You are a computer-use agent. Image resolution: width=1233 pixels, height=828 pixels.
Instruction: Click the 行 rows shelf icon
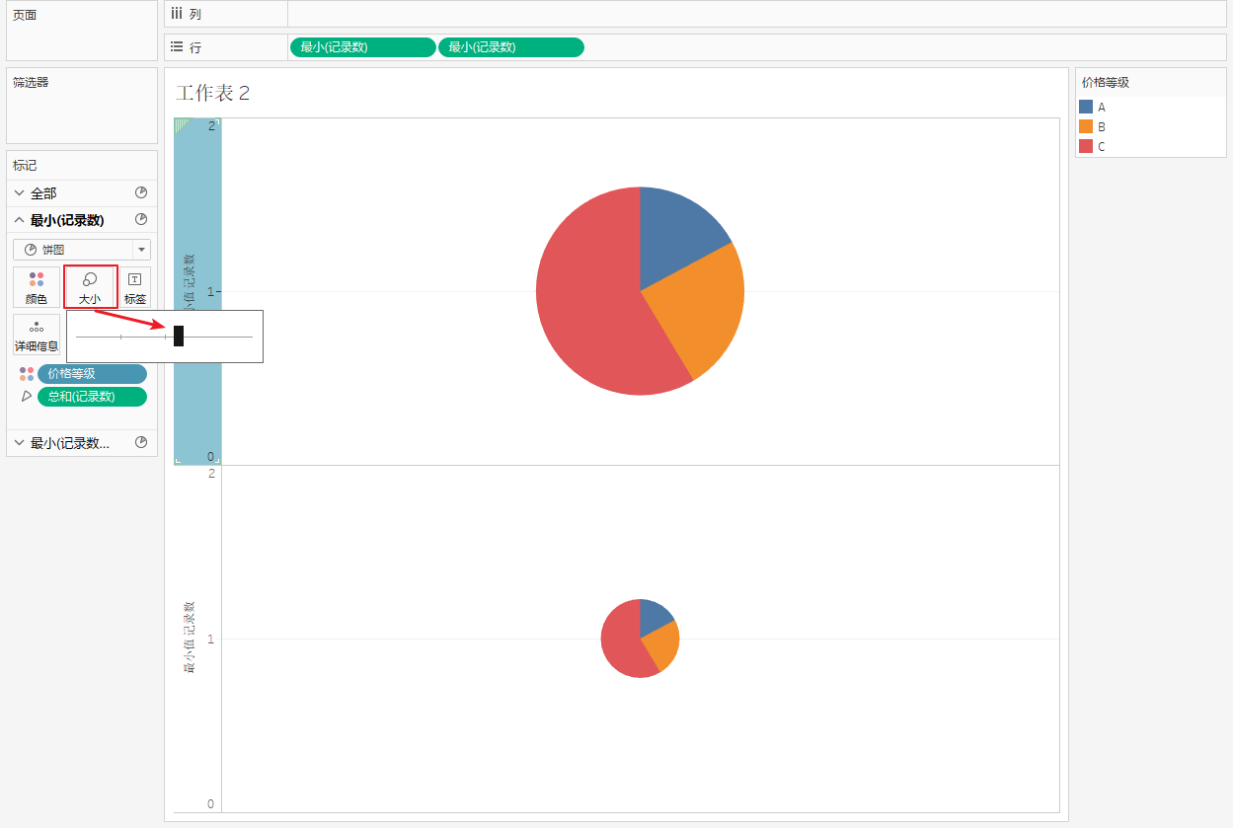[177, 46]
